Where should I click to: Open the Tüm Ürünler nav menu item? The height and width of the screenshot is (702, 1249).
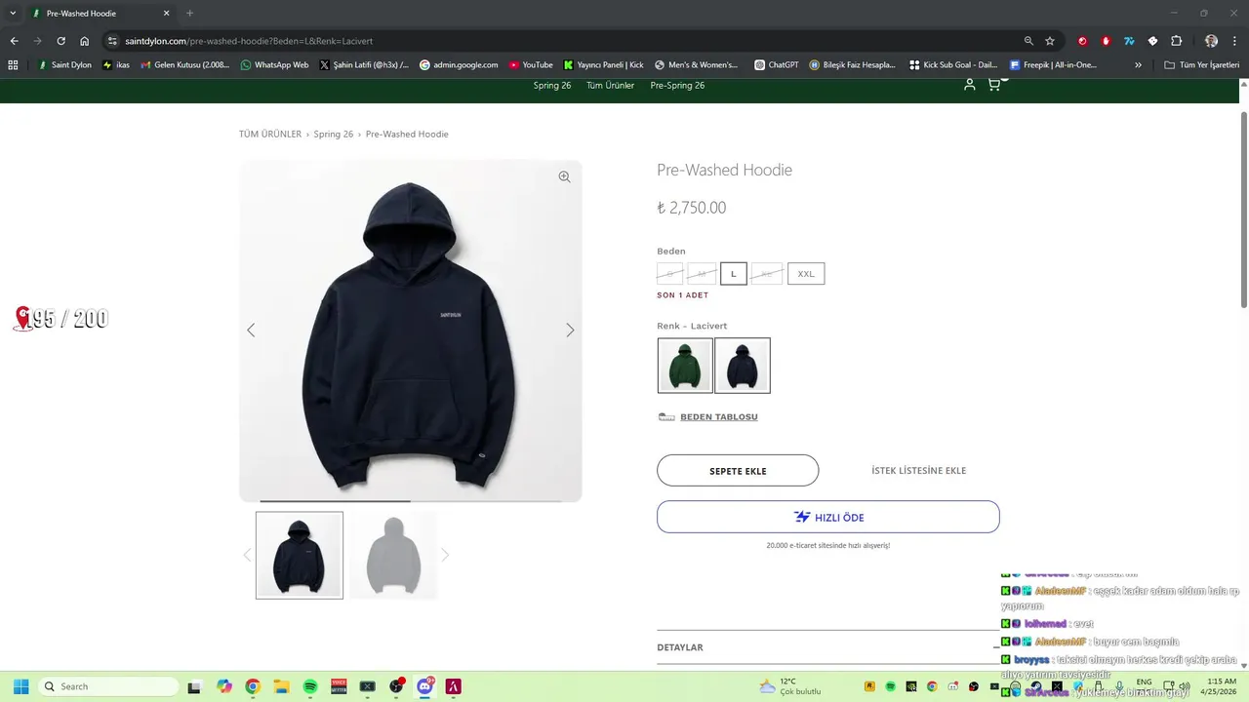point(610,85)
